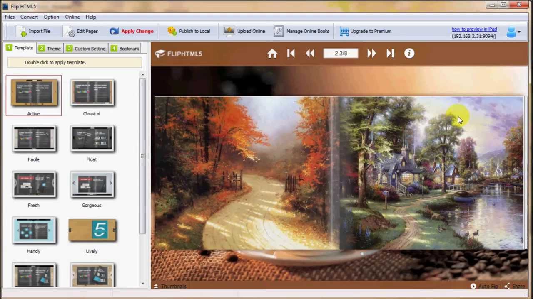Open the Edit Pages tool

(x=81, y=31)
